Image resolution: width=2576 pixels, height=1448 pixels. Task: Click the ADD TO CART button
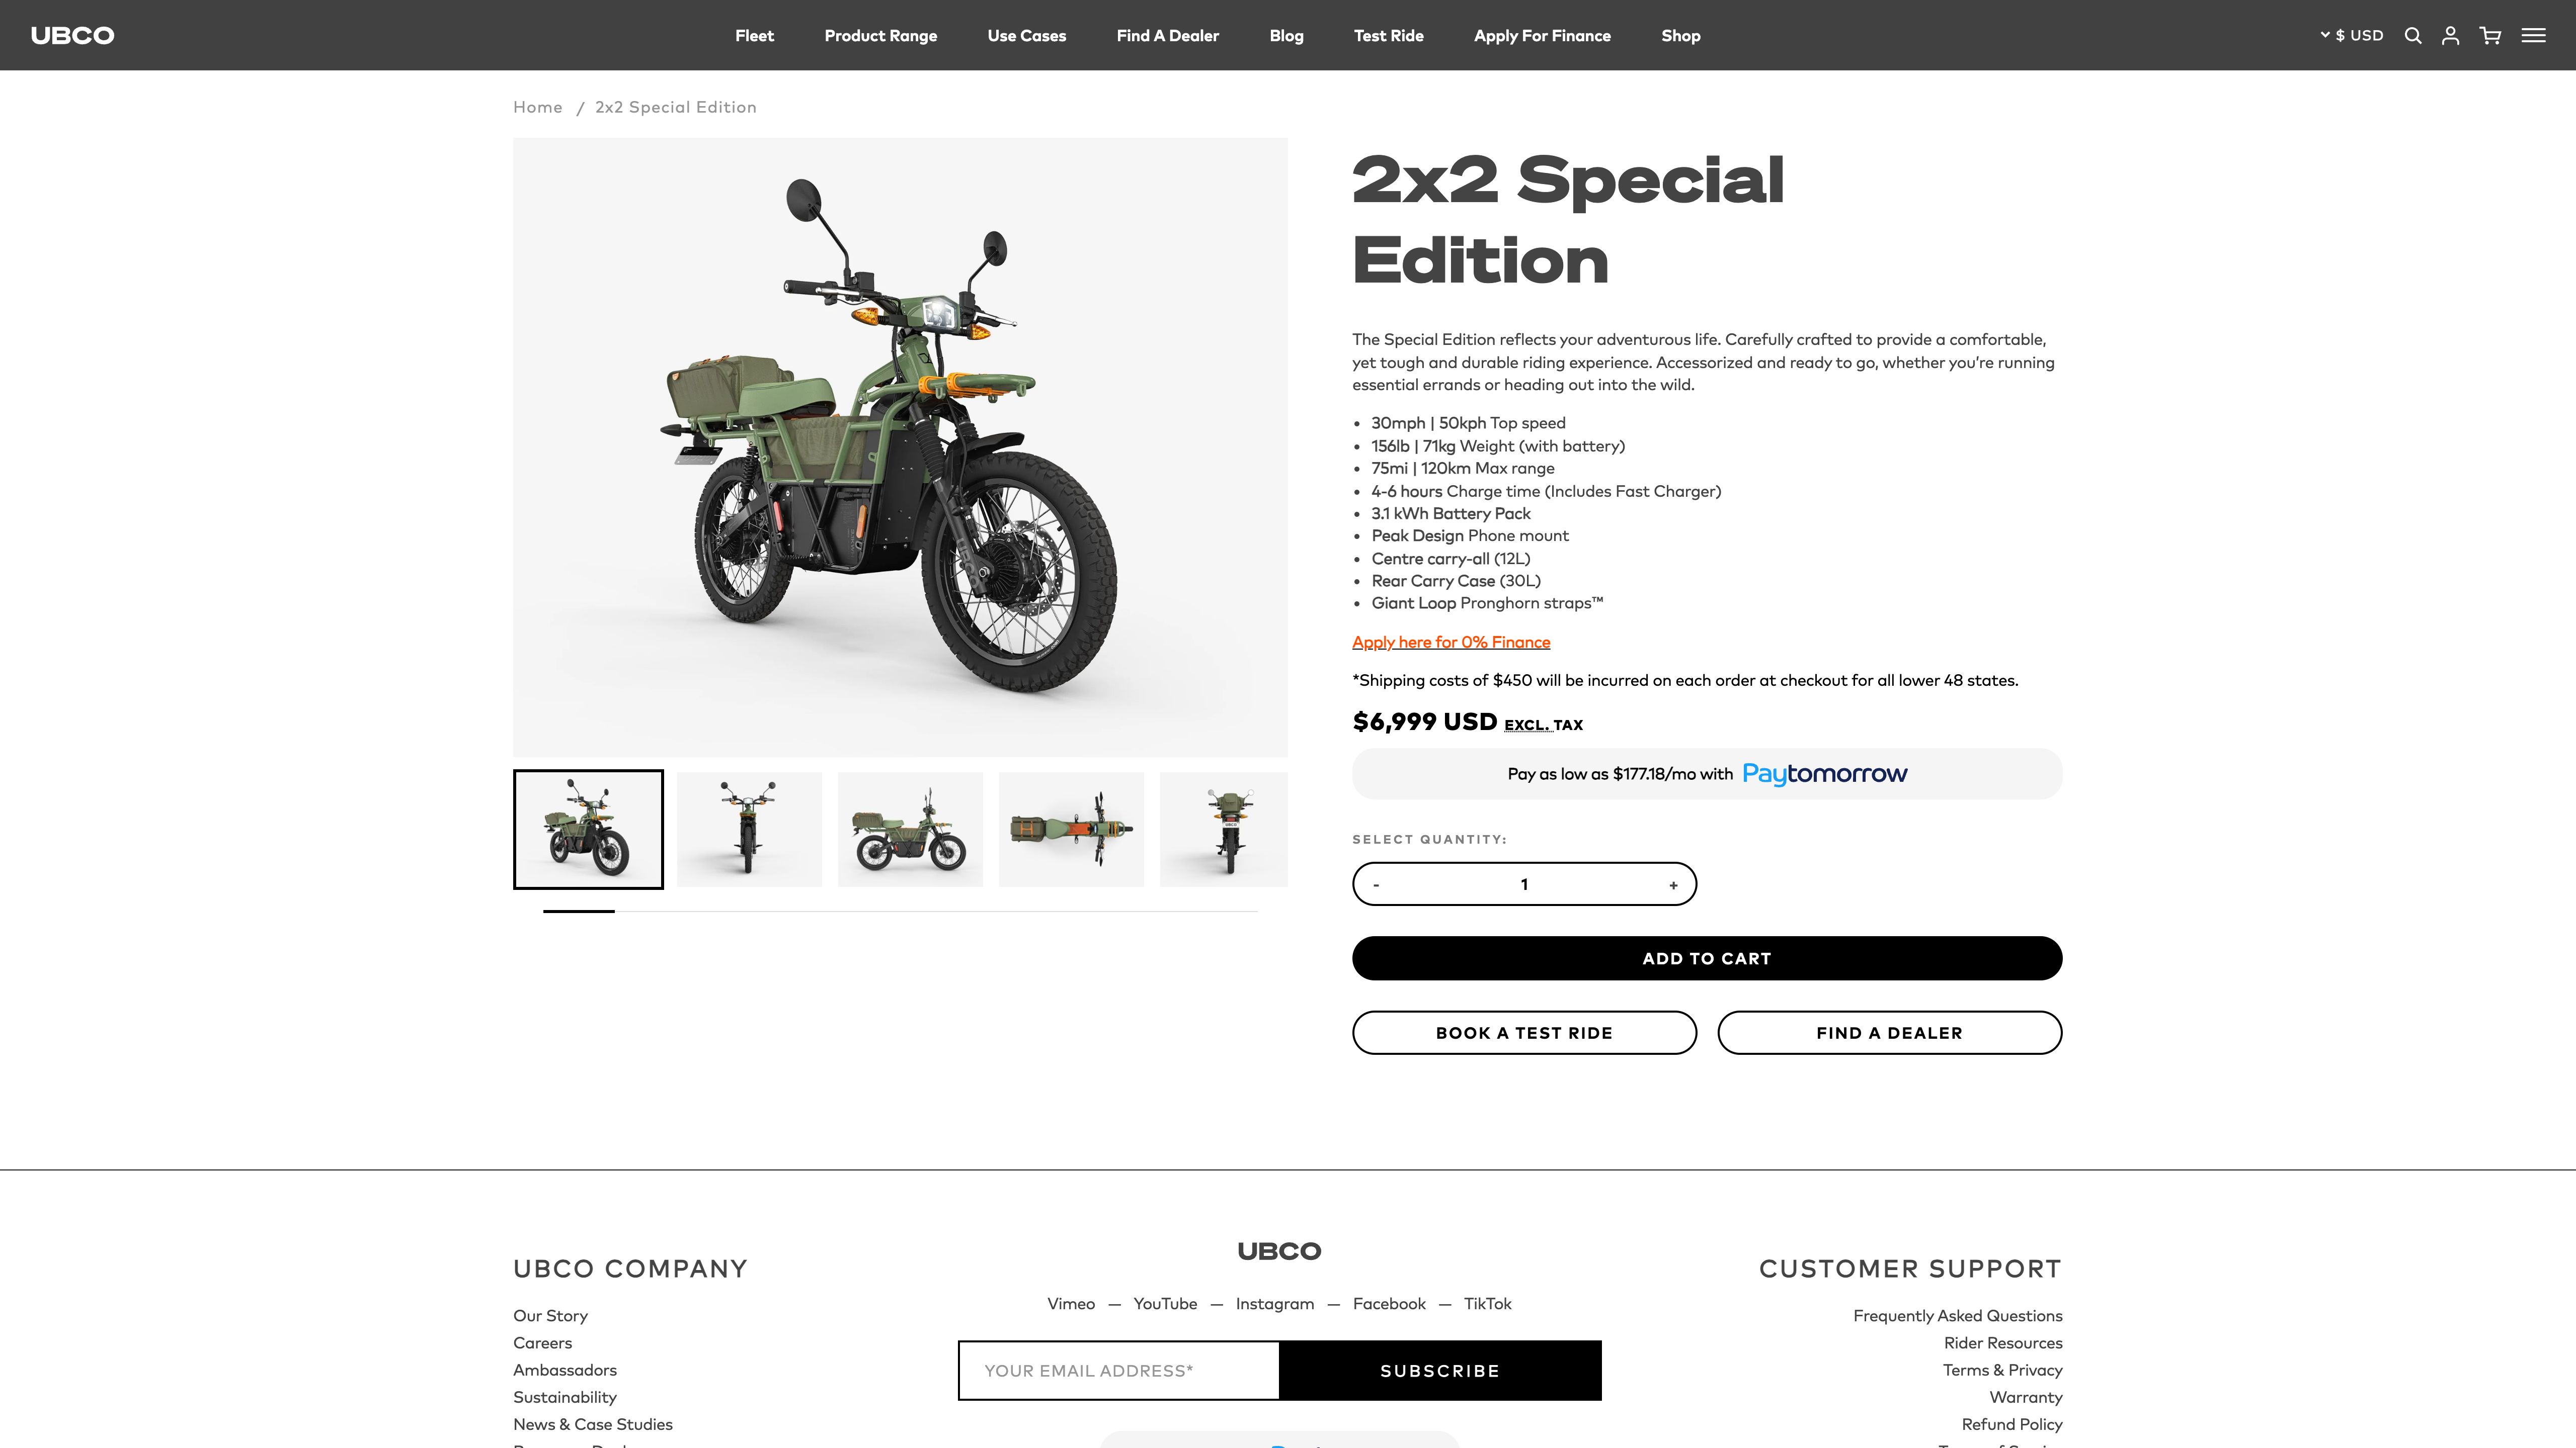(1706, 958)
